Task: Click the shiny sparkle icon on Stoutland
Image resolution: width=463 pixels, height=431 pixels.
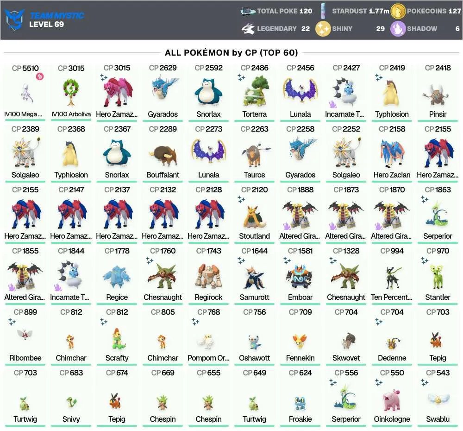Action: coord(241,200)
